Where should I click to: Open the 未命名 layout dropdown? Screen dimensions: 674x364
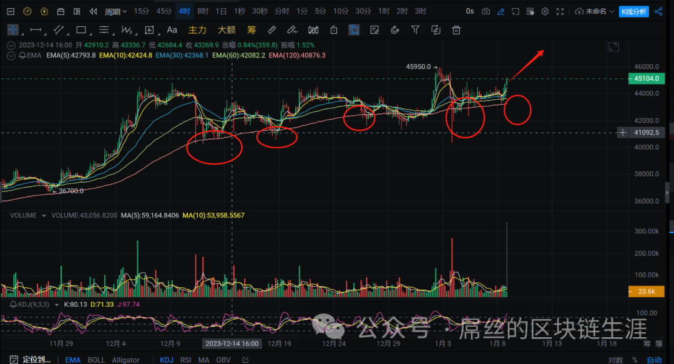[x=595, y=12]
